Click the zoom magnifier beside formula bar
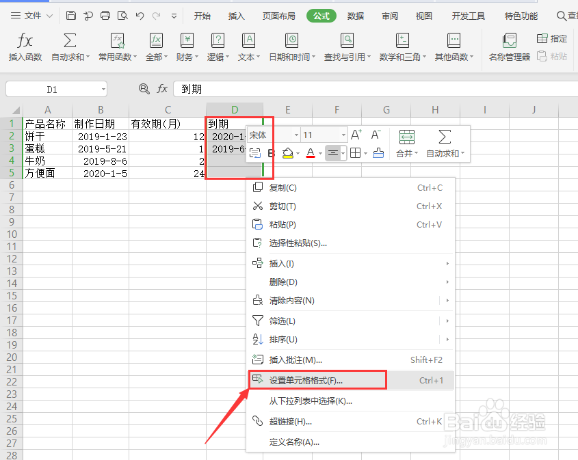This screenshot has height=460, width=578. point(144,89)
